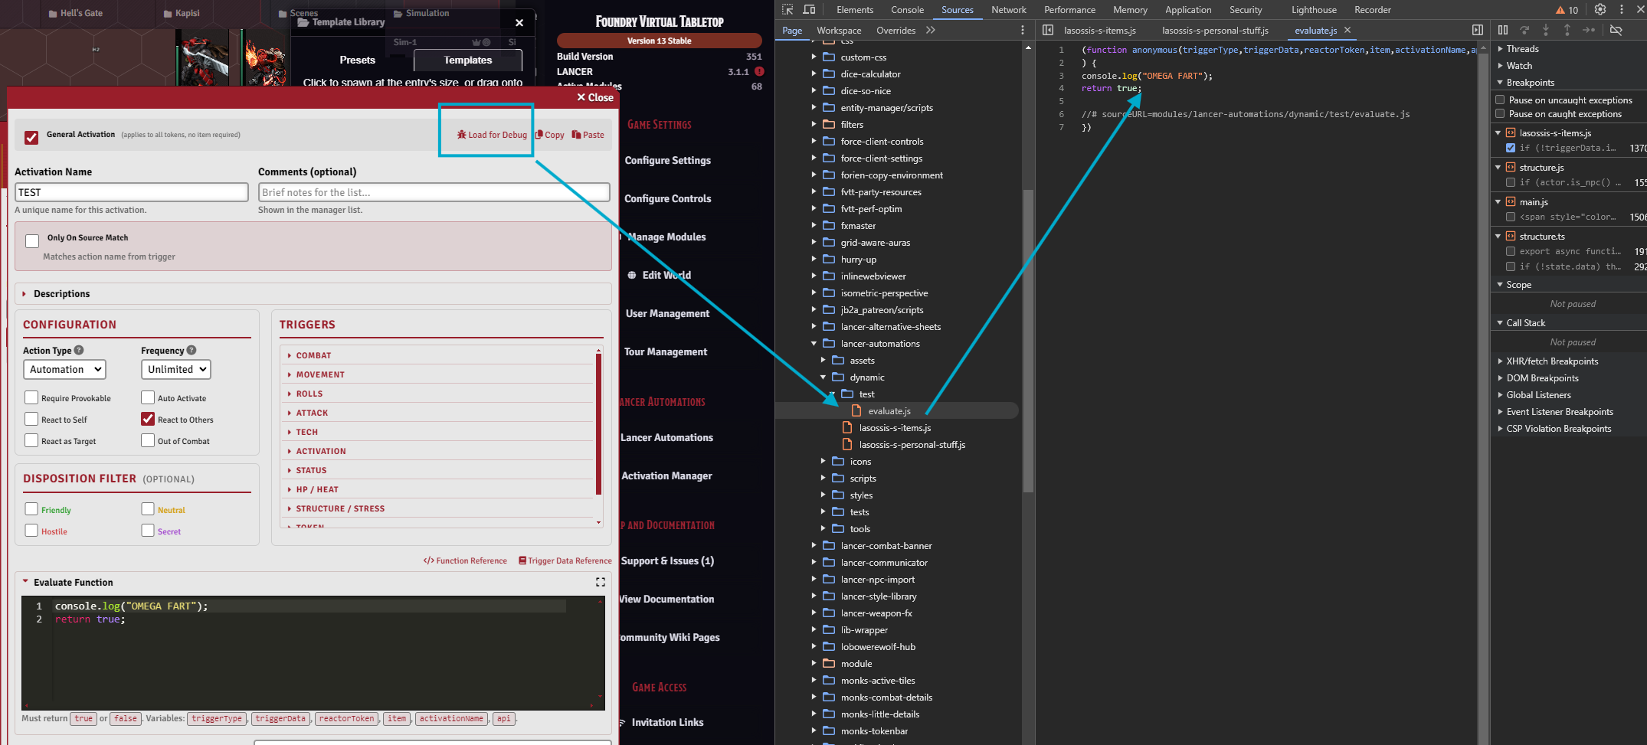Click the Paste activation icon
This screenshot has height=745, width=1647.
coord(576,135)
